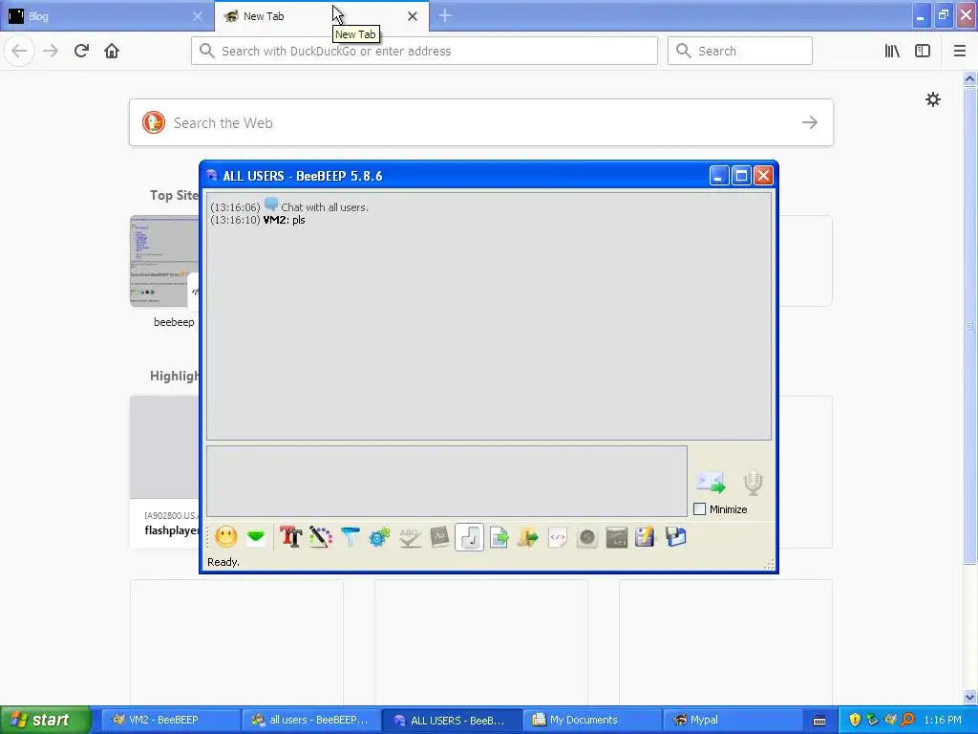Click the microphone voice message icon
The image size is (978, 734).
(753, 483)
